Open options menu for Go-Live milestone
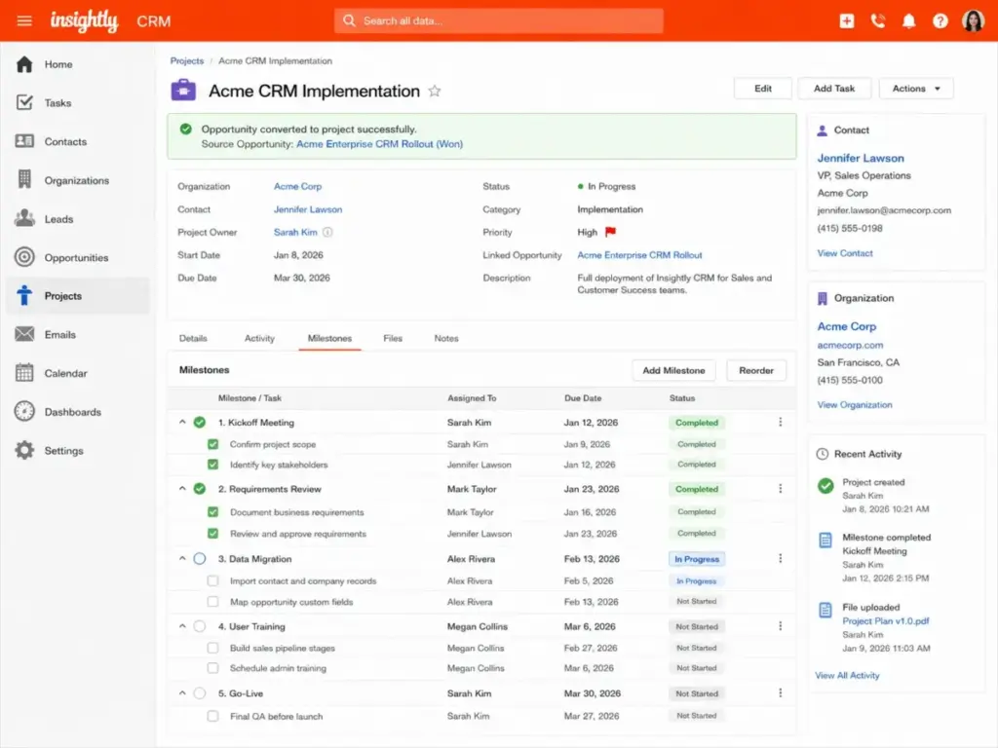Screen dimensions: 998x748 point(781,693)
